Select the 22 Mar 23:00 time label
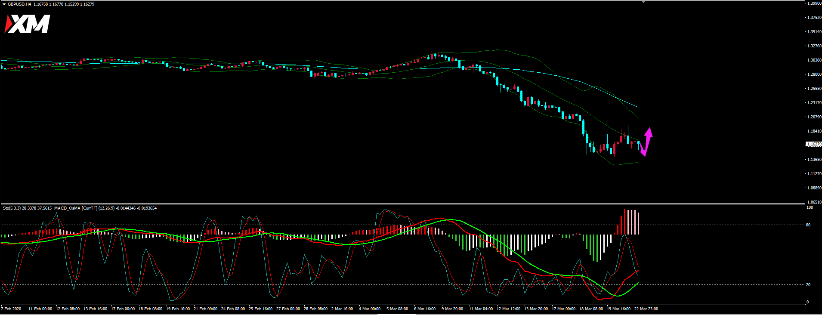This screenshot has width=822, height=315. click(646, 309)
